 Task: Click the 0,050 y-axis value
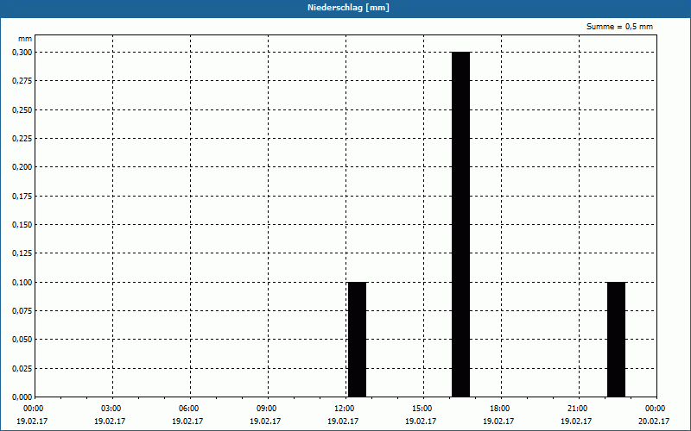click(x=22, y=340)
